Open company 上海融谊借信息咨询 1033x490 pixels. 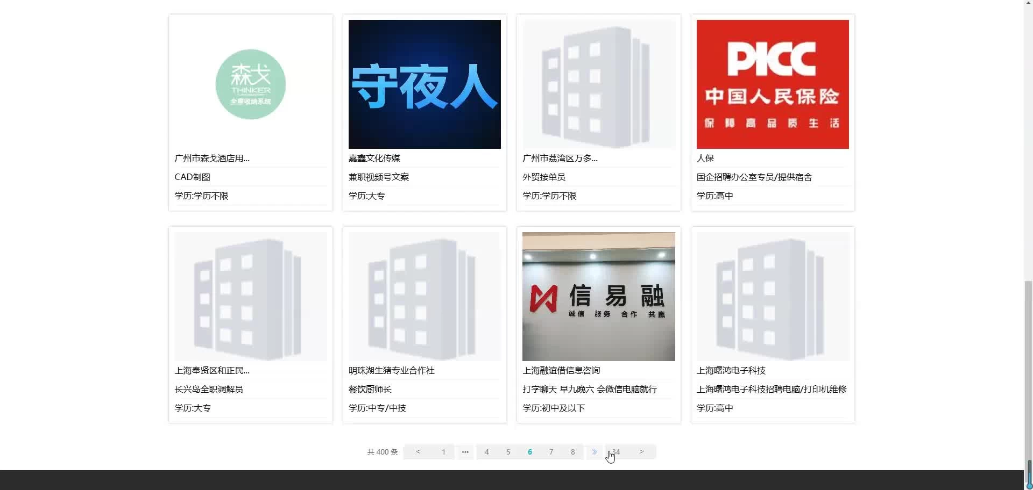(561, 370)
